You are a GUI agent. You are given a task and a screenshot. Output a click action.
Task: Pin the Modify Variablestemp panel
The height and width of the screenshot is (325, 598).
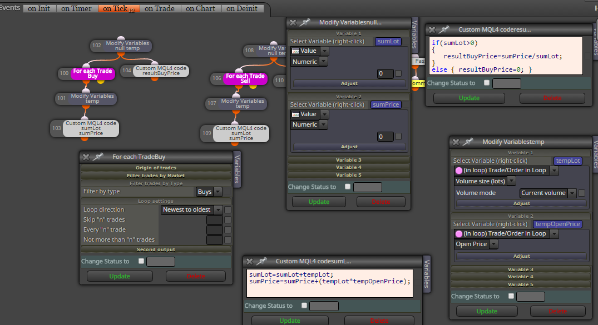[468, 142]
